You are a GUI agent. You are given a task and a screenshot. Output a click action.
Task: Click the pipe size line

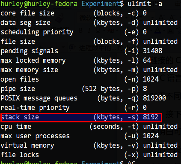point(74,89)
